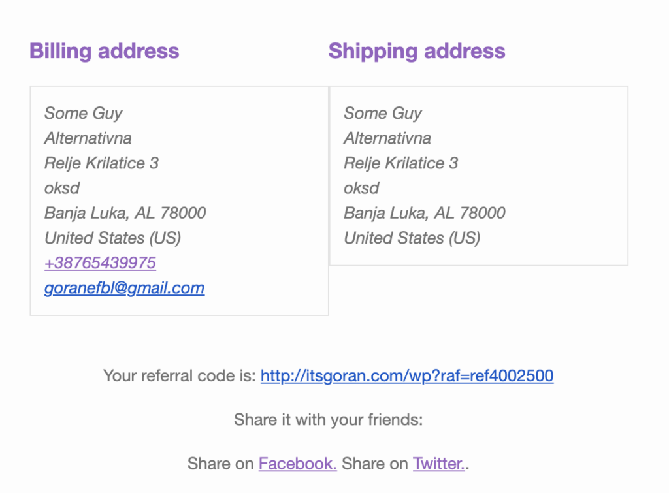Image resolution: width=669 pixels, height=493 pixels.
Task: Click the name Some Guy in shipping address
Action: (382, 114)
